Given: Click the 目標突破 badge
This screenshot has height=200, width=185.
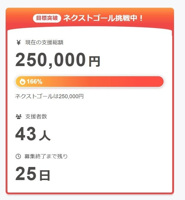Looking at the screenshot, I should point(47,18).
